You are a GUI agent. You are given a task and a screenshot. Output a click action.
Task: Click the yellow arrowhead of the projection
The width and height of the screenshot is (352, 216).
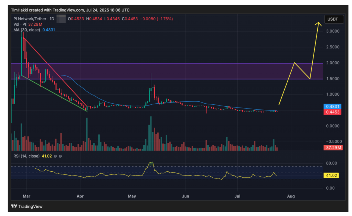point(318,24)
